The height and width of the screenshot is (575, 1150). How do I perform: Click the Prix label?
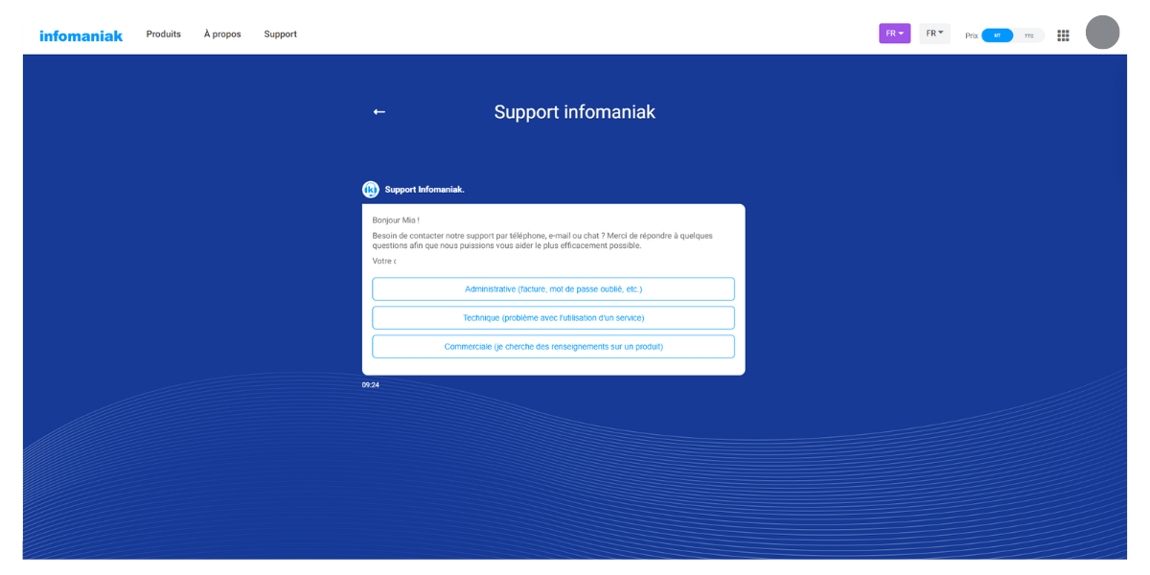coord(972,35)
